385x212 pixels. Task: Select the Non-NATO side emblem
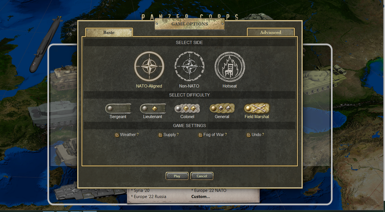(189, 66)
